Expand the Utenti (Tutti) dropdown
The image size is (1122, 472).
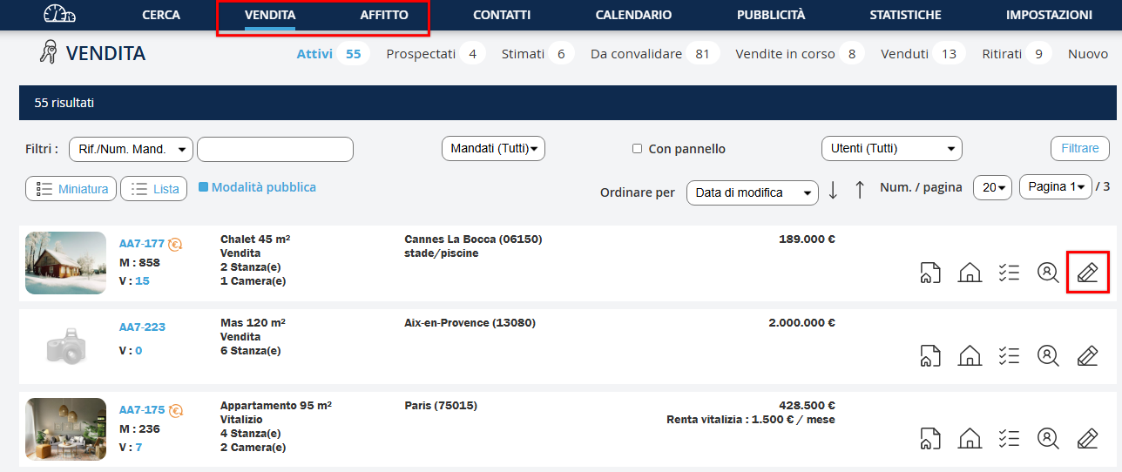point(891,149)
